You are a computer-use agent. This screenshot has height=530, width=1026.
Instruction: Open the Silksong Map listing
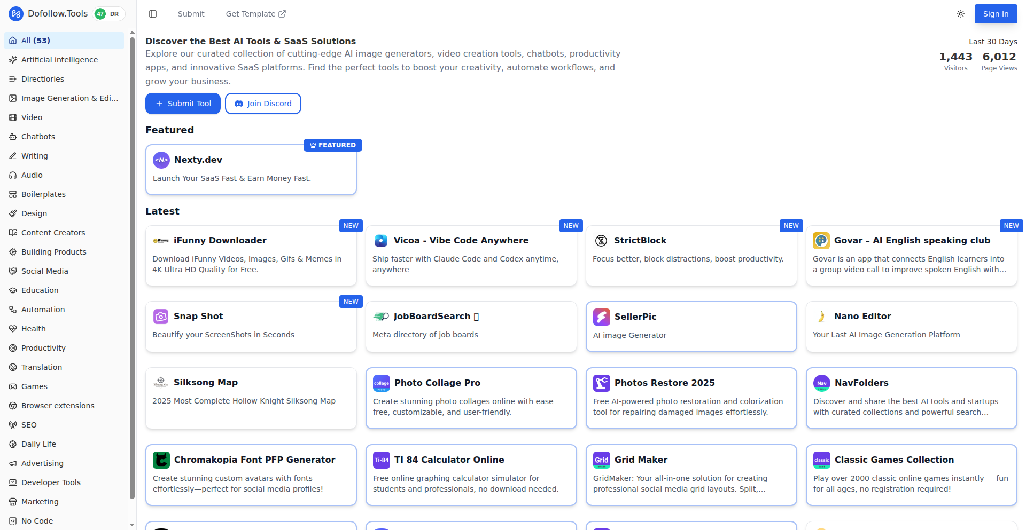(251, 398)
